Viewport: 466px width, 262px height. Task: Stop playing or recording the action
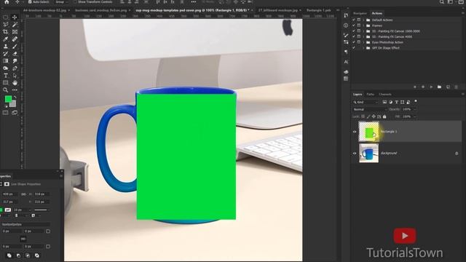(415, 87)
